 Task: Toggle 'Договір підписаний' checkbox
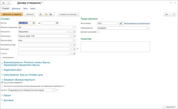tap(99, 32)
